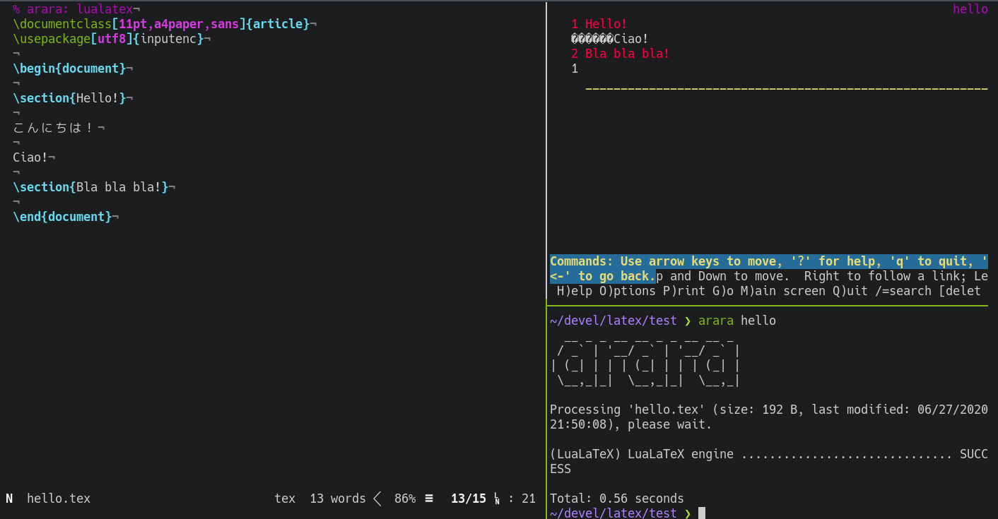
Task: Click 'Commands: Use arrow keys' help line
Action: coord(769,261)
